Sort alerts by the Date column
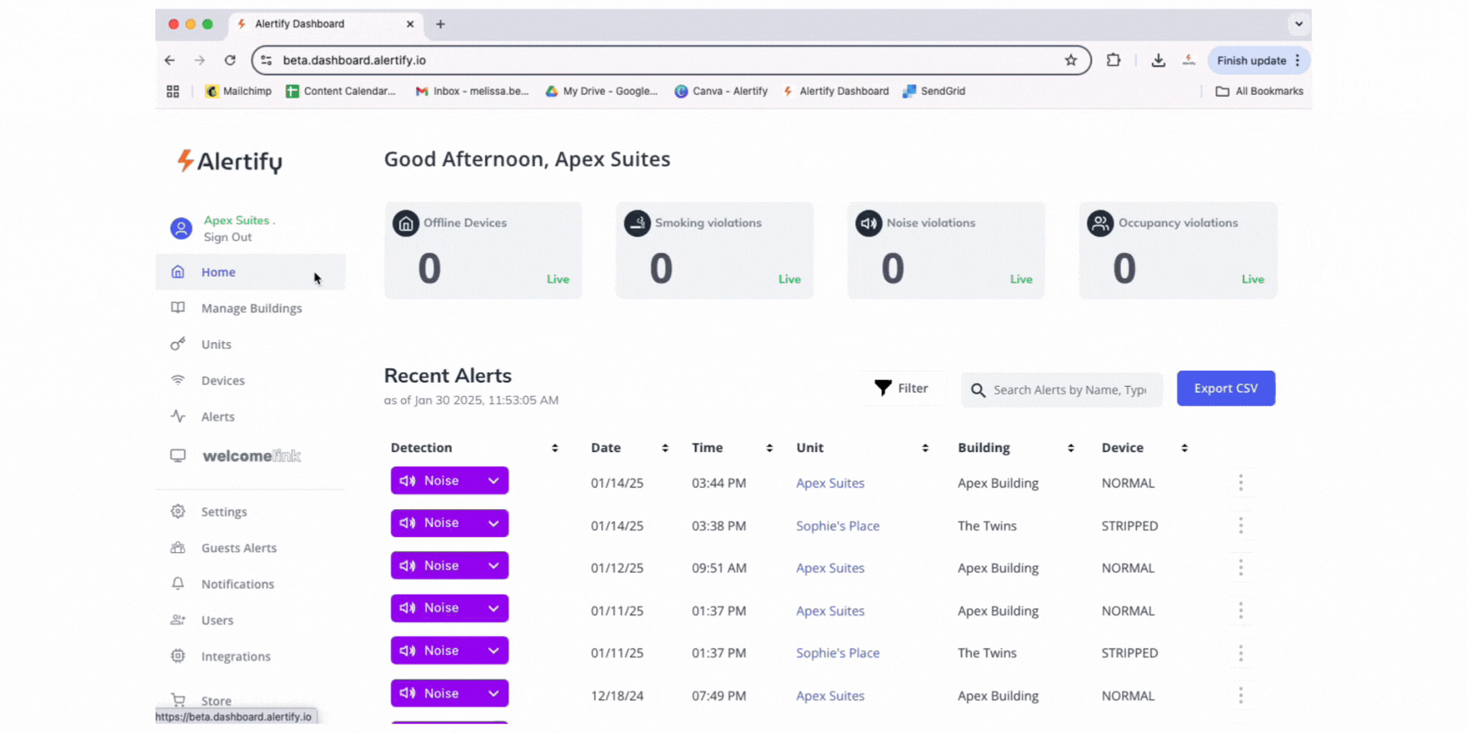 pos(665,448)
